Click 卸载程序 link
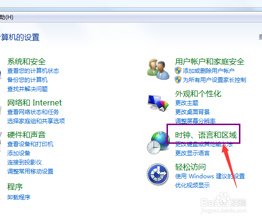 coord(19,197)
